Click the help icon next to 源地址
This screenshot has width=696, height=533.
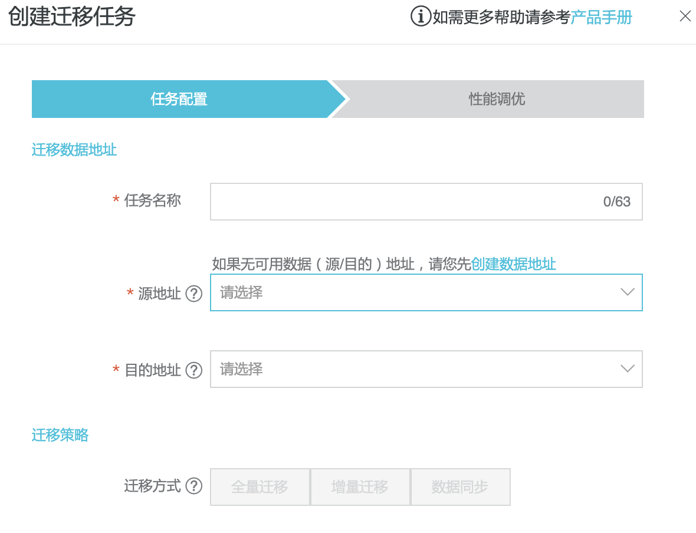[194, 294]
